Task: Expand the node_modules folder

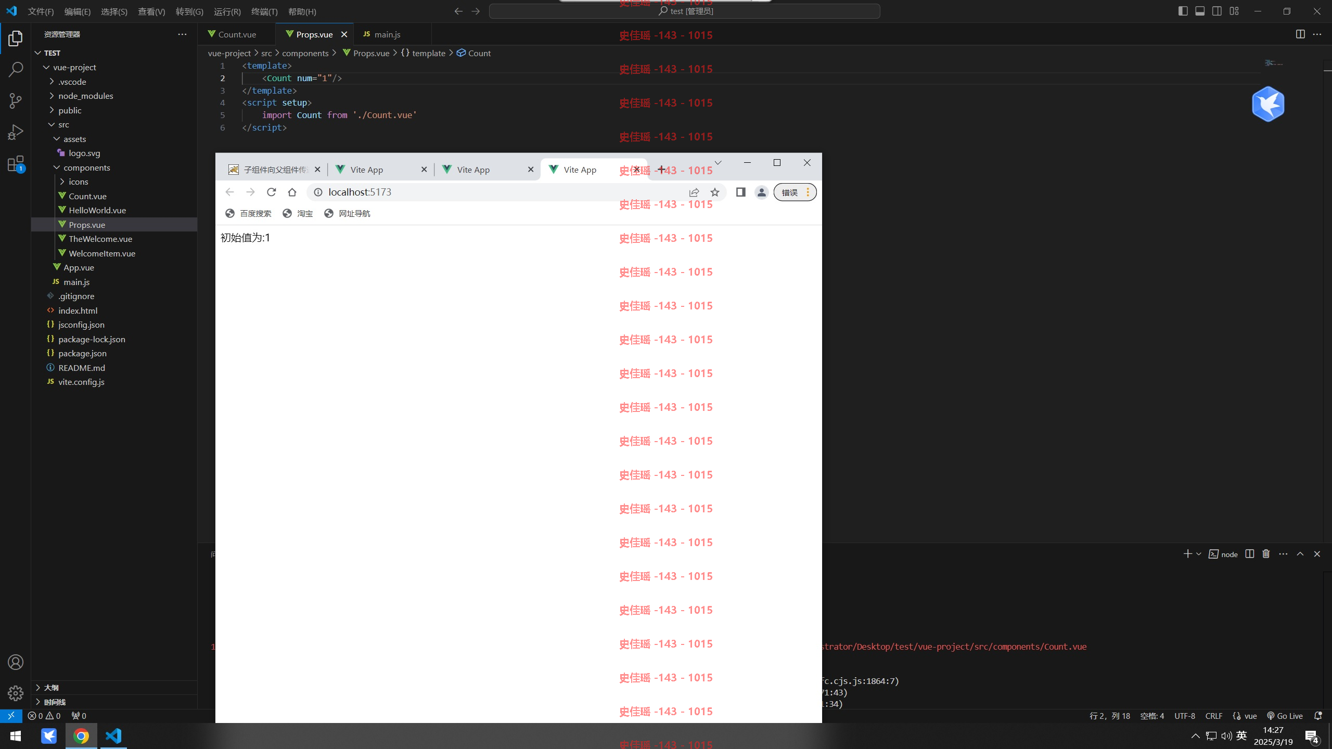Action: pos(52,96)
